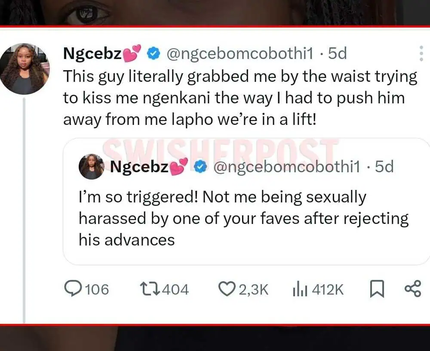Open the small avatar in the quoted tweet

click(91, 167)
